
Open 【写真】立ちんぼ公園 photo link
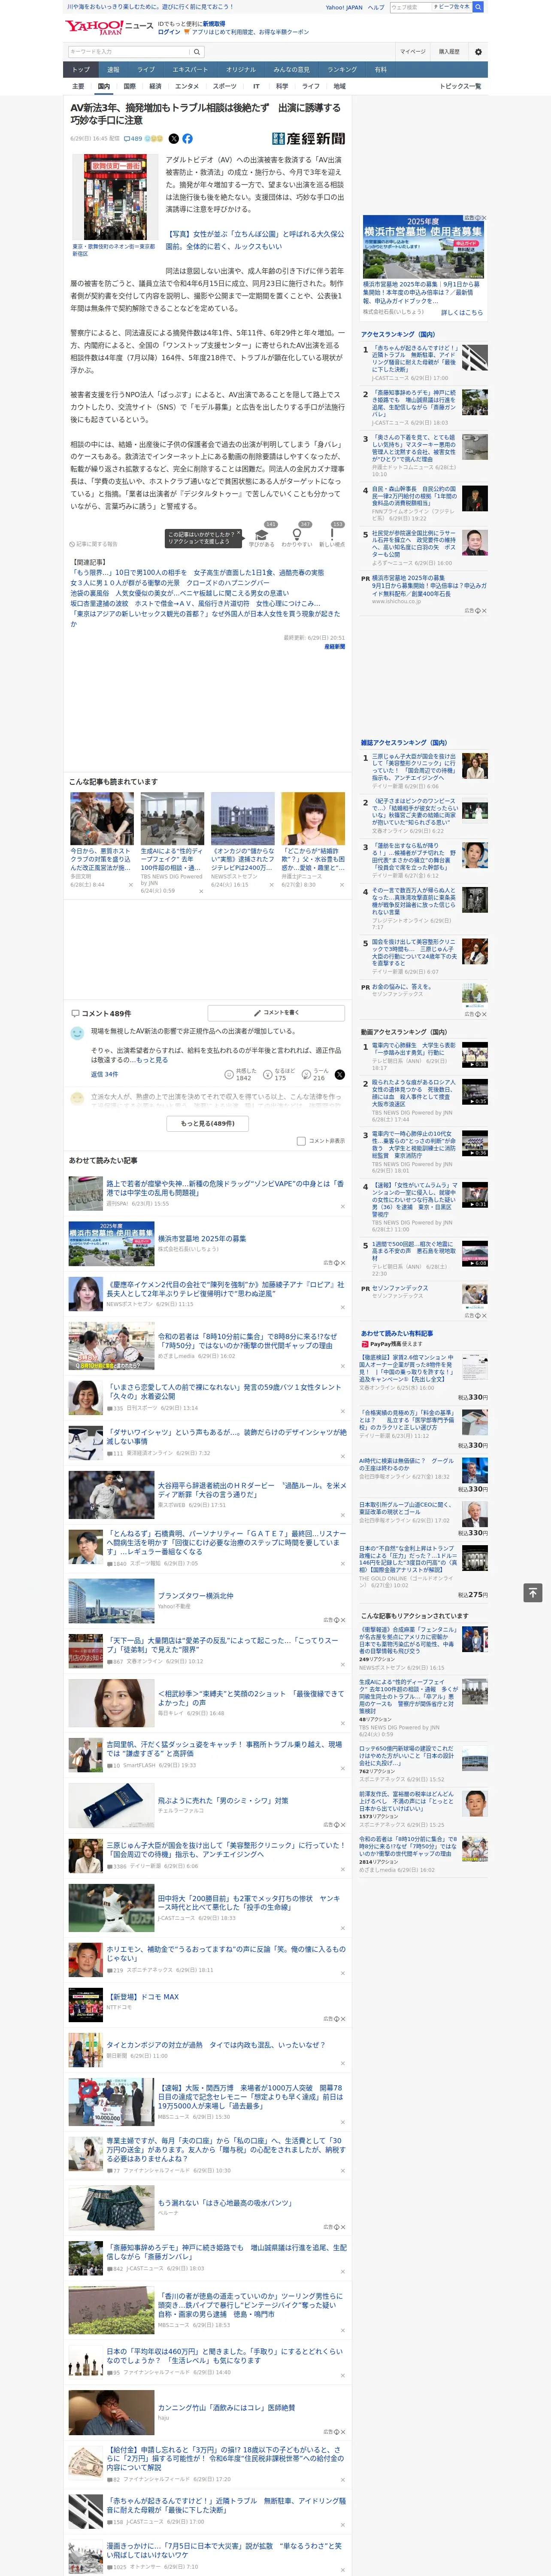[x=255, y=239]
